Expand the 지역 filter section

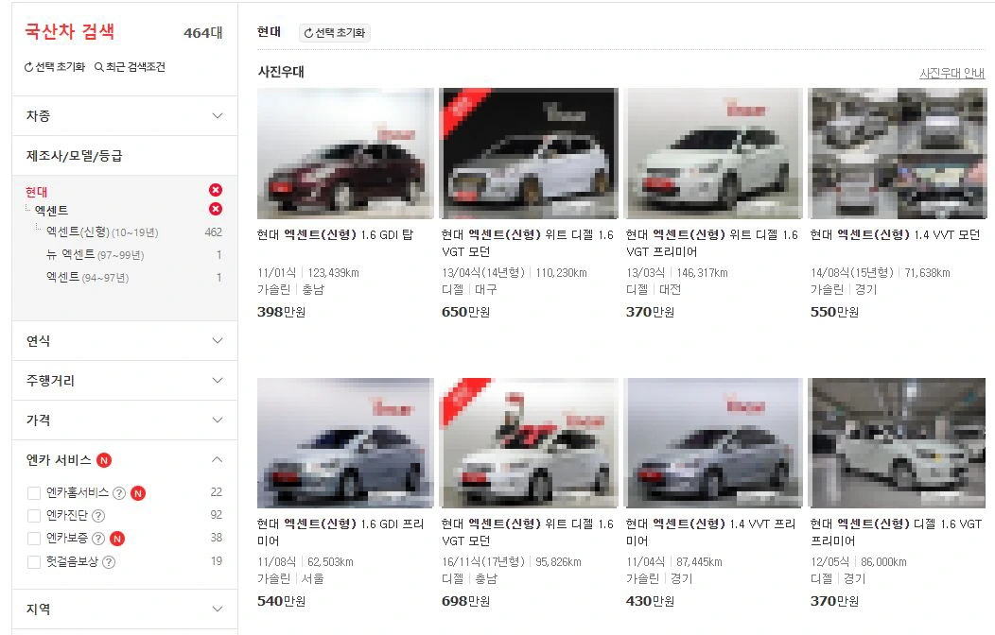tap(125, 609)
